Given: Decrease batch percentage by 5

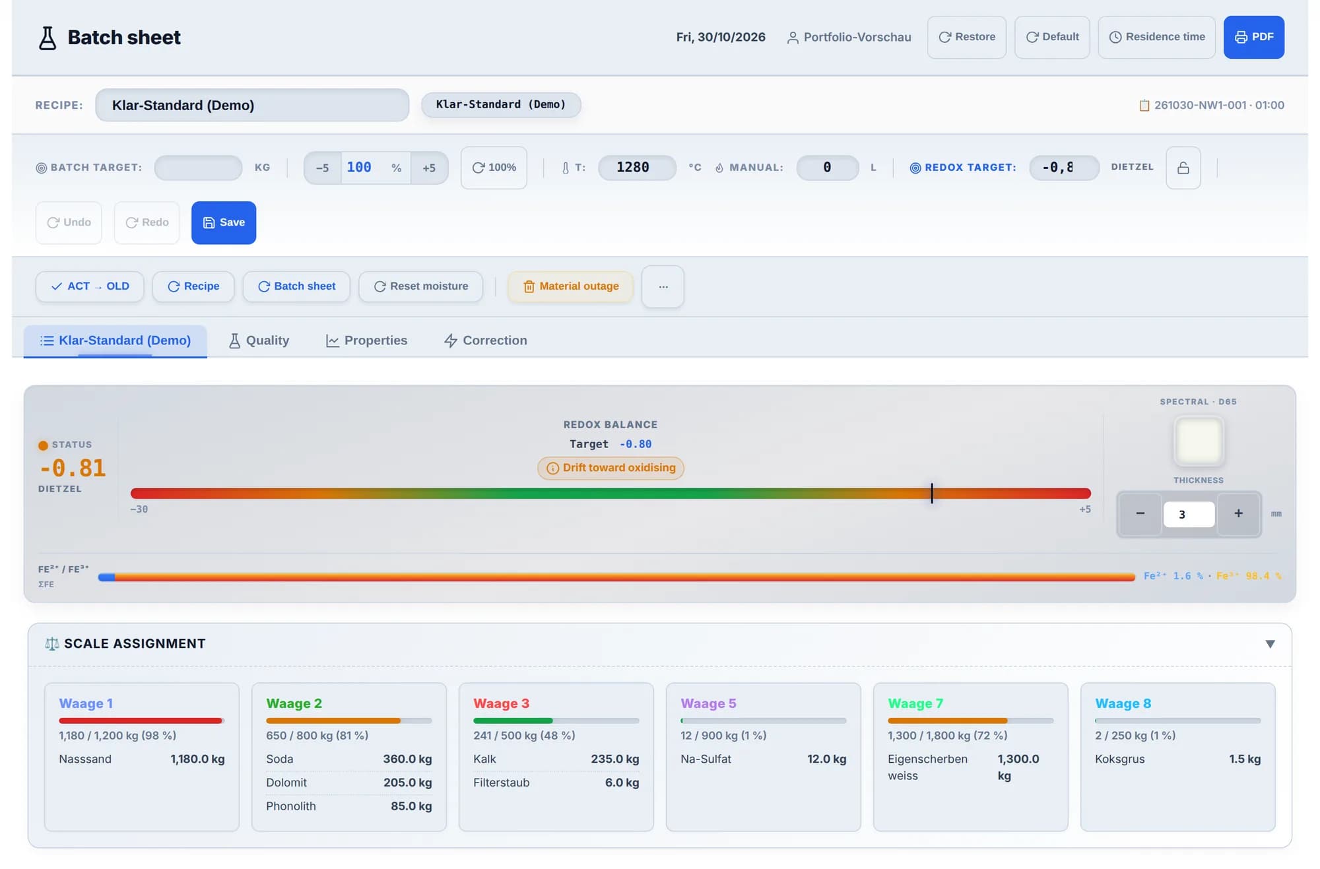Looking at the screenshot, I should pyautogui.click(x=322, y=168).
